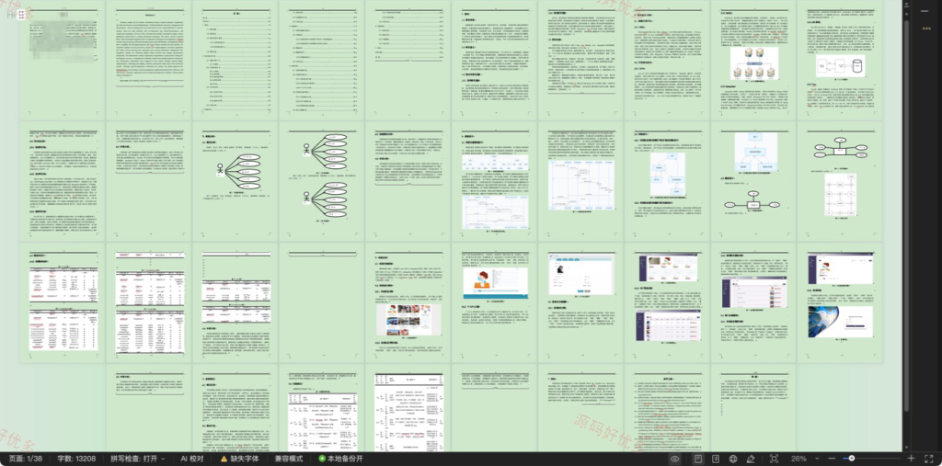The image size is (942, 466).
Task: Click the 兼容模式 status entry
Action: point(289,459)
